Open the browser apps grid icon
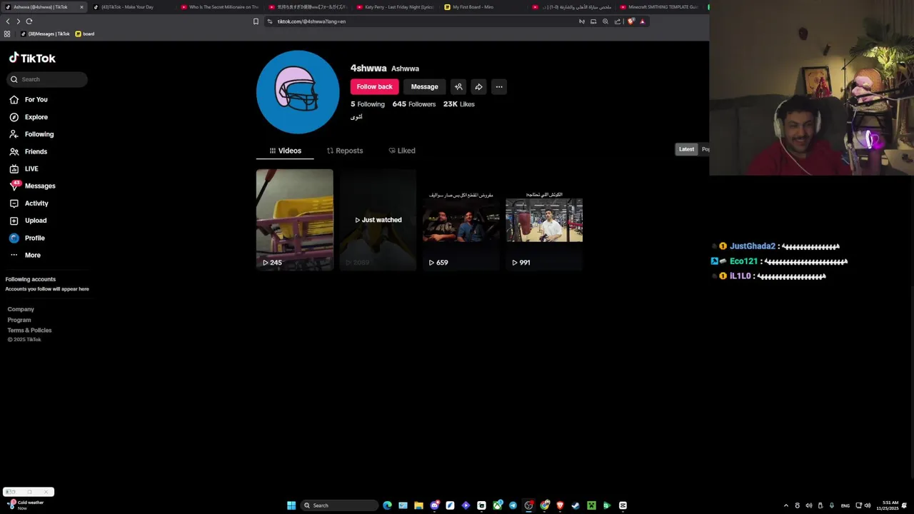This screenshot has width=914, height=514. pos(7,34)
